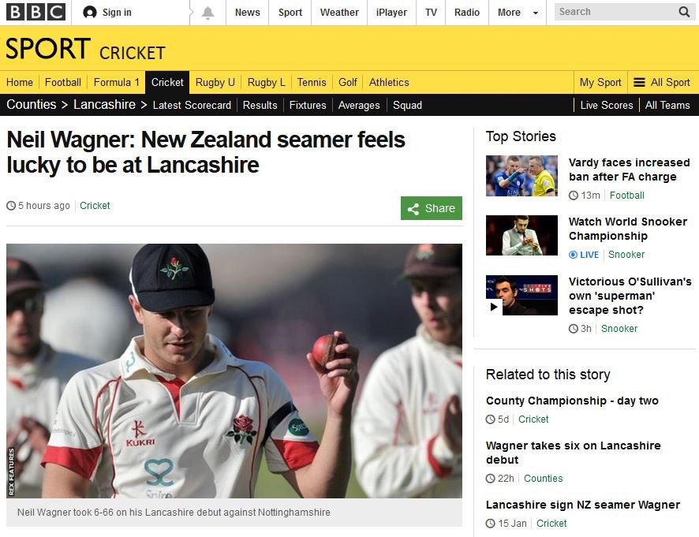Screen dimensions: 699x537
Task: Select the Cricket tab in sport navigation
Action: tap(167, 83)
